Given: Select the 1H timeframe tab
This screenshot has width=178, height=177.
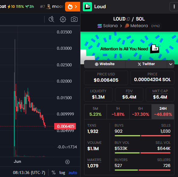Looking at the screenshot, I should tap(118, 112).
